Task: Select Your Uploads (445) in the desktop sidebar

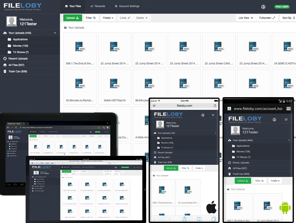Action: (x=19, y=33)
